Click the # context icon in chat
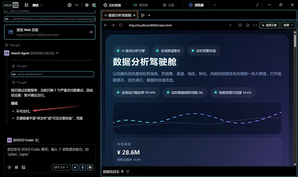 tap(16, 167)
